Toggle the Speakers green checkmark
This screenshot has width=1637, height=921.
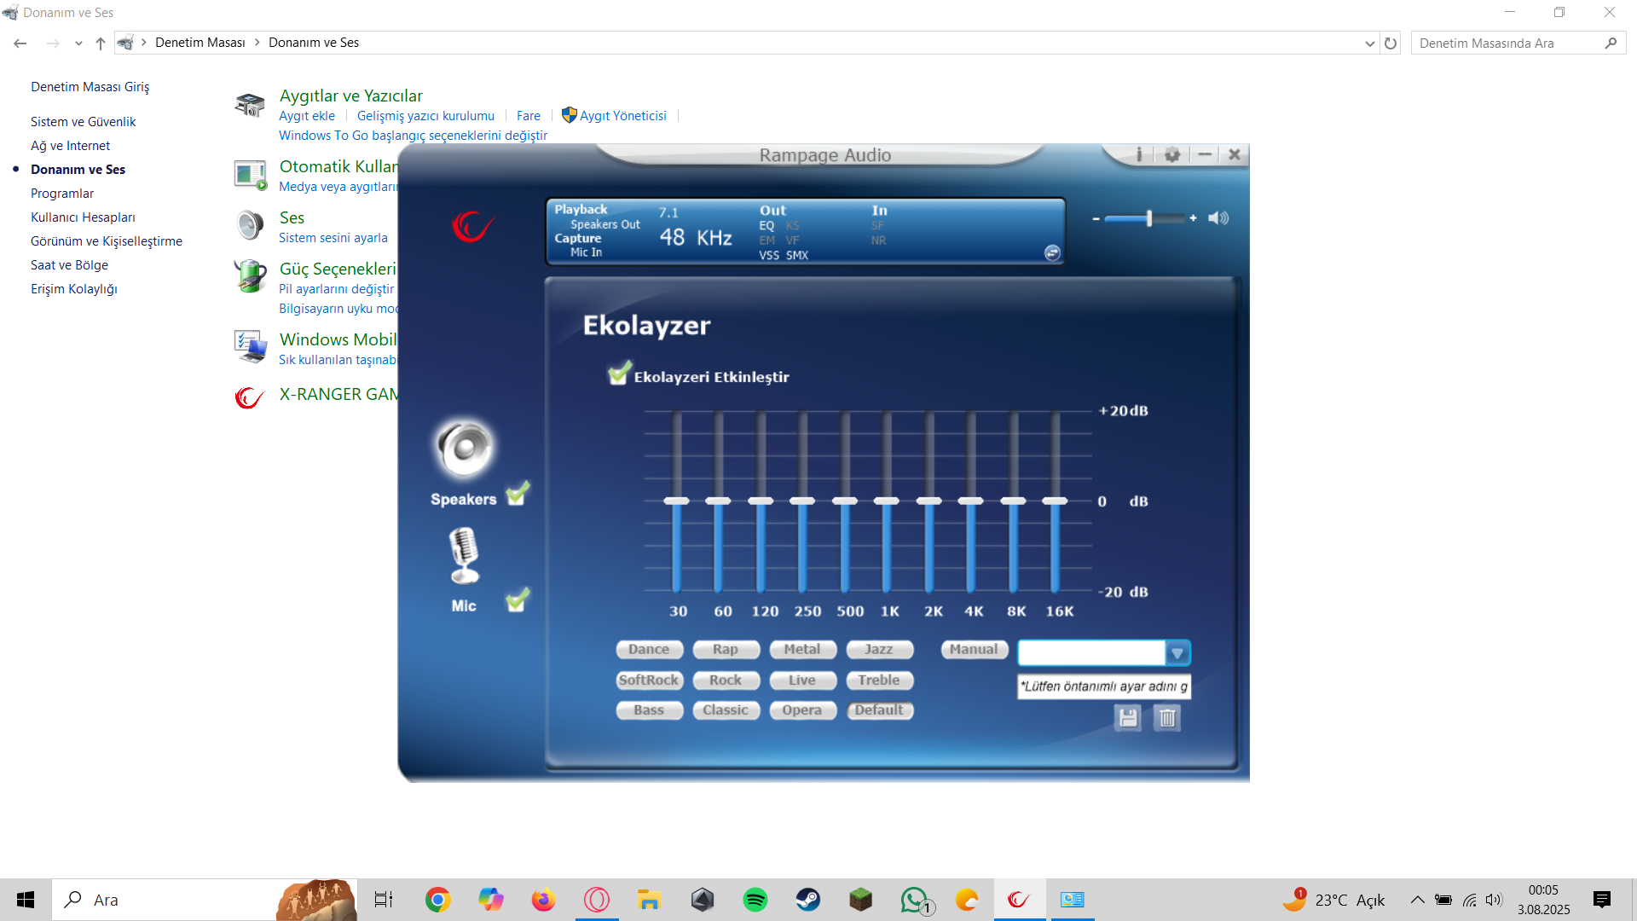(517, 495)
